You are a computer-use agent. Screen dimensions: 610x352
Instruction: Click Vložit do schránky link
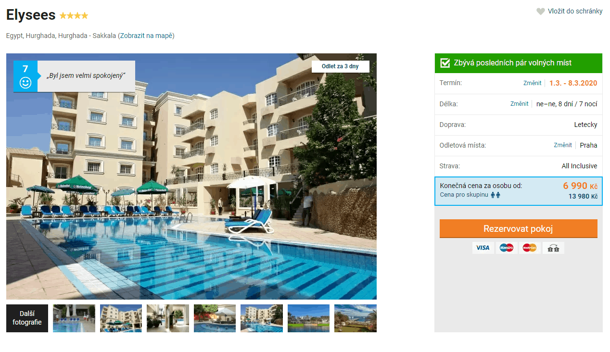coord(575,12)
